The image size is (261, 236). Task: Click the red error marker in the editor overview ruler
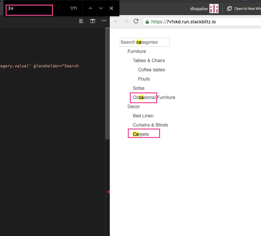click(x=108, y=192)
